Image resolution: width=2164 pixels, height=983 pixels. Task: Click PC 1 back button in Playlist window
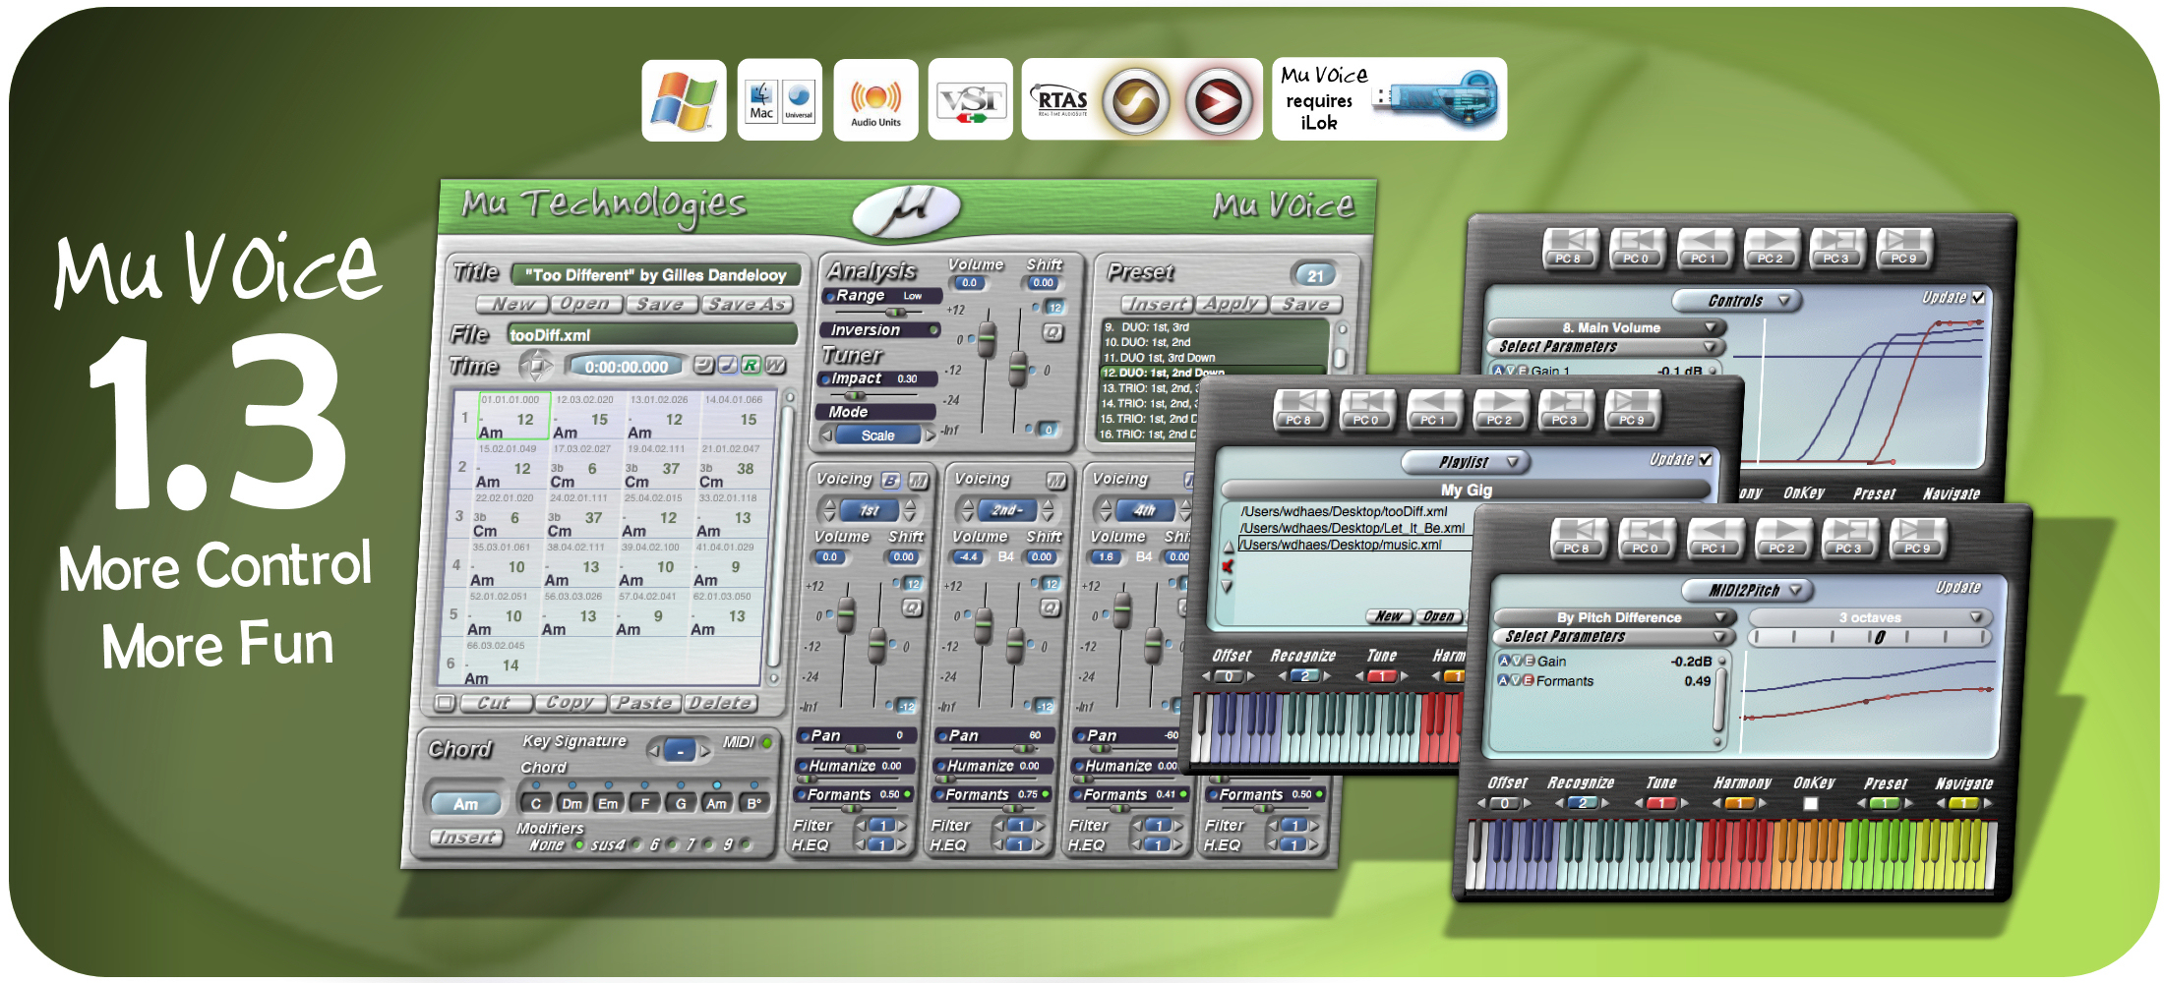click(x=1433, y=410)
